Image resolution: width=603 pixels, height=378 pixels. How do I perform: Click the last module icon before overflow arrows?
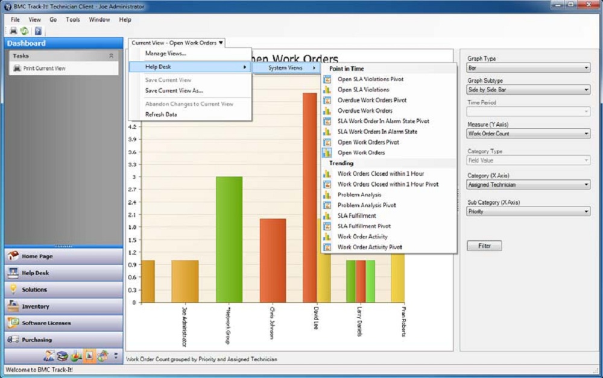click(103, 356)
